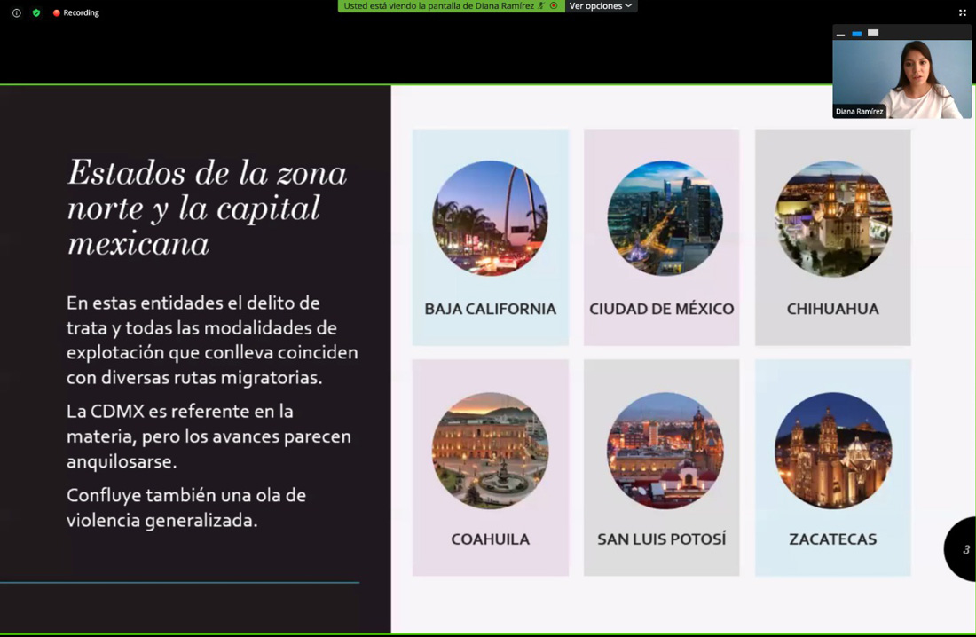This screenshot has width=976, height=637.
Task: Enter full screen with the top-right icon
Action: coord(962,12)
